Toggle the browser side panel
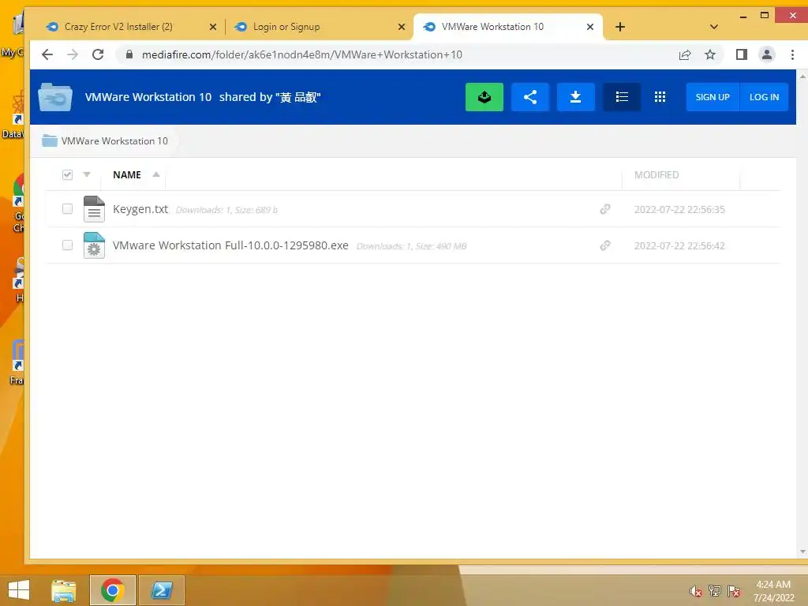 click(x=741, y=54)
